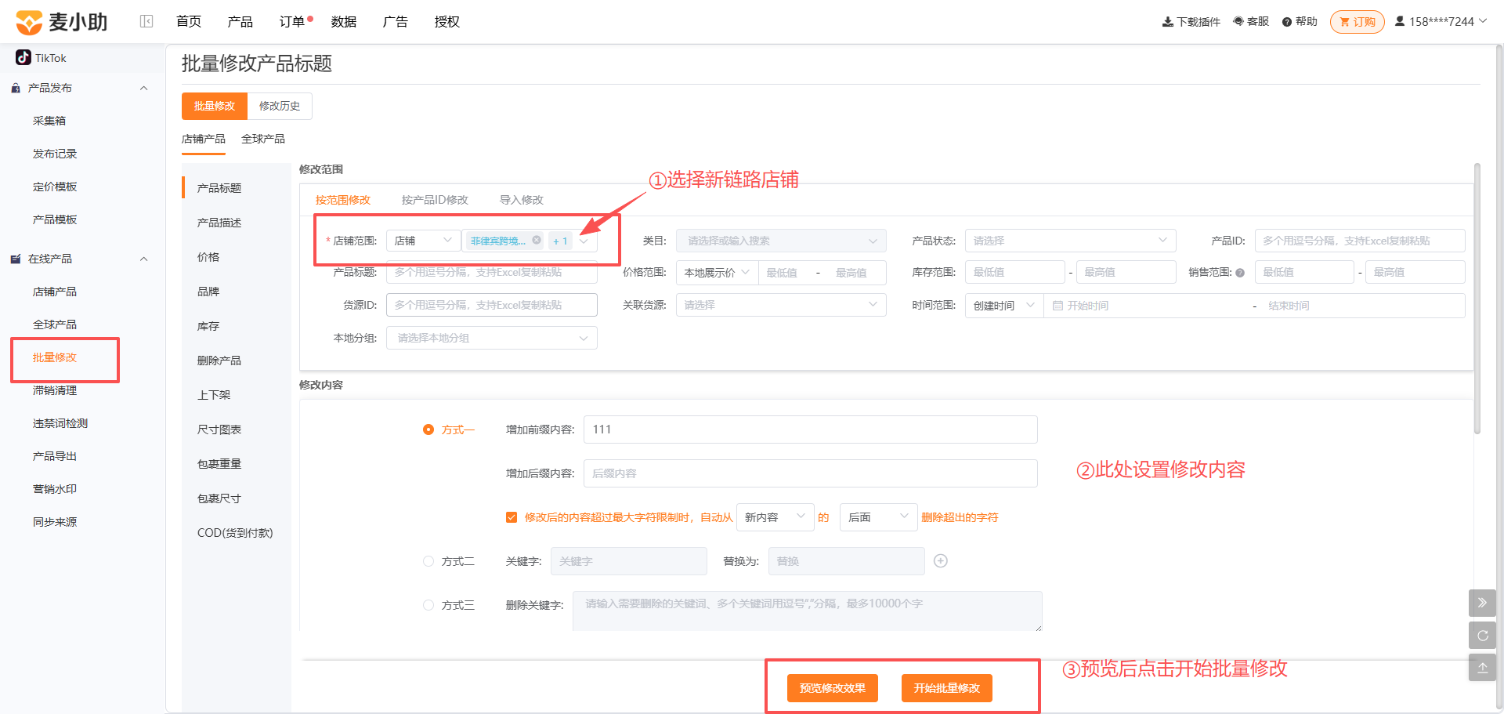Click the refresh floating button
Screen dimensions: 1504x714
(1482, 636)
